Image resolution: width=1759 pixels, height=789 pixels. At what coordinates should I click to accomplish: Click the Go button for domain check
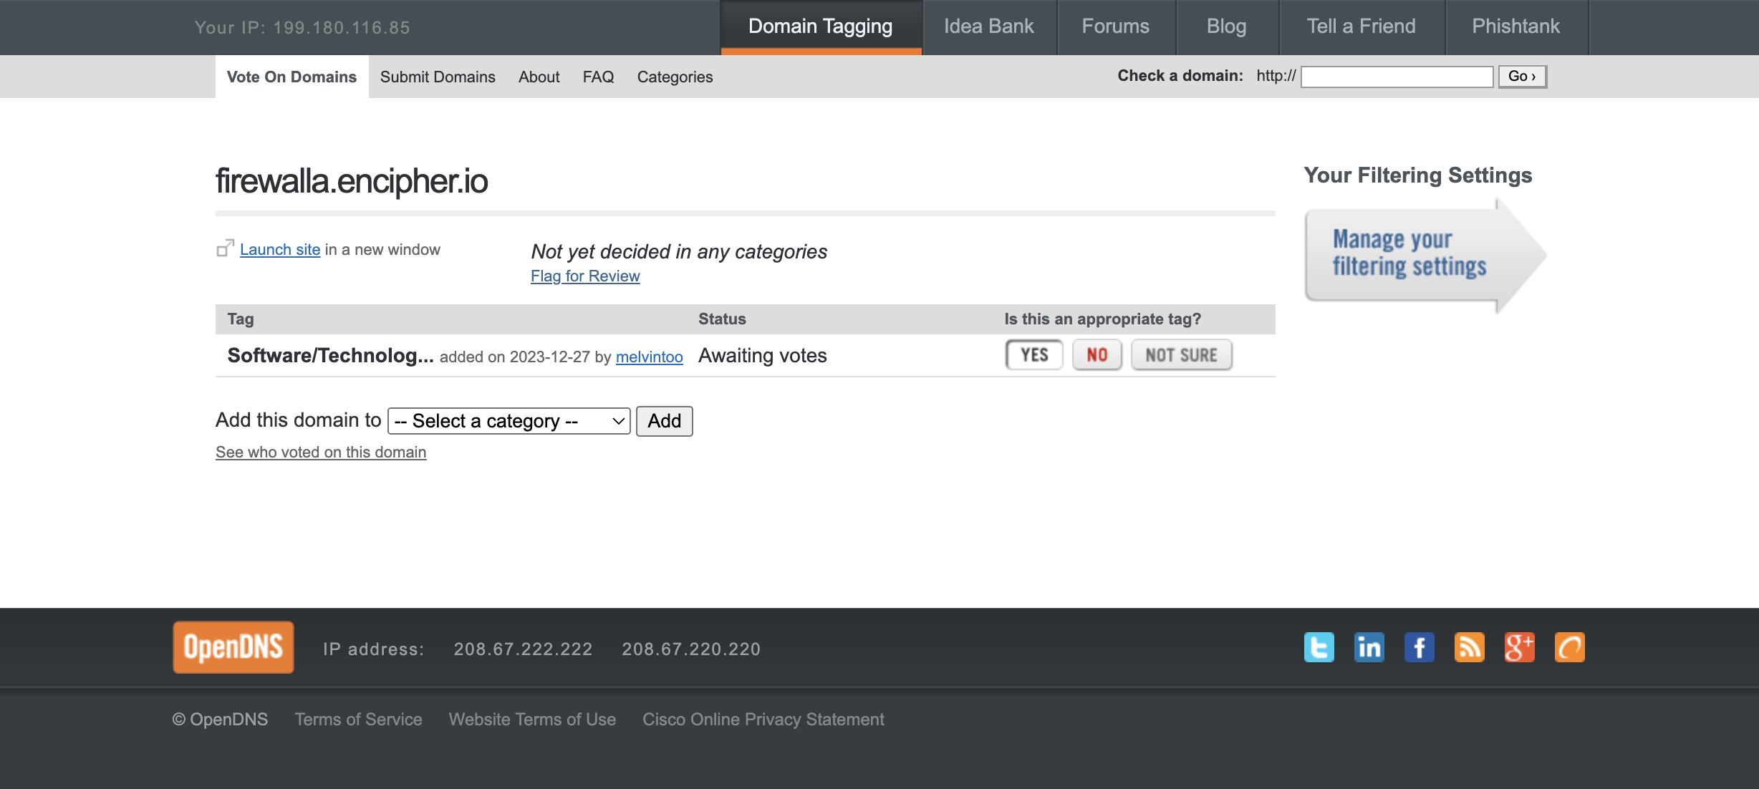(1522, 76)
